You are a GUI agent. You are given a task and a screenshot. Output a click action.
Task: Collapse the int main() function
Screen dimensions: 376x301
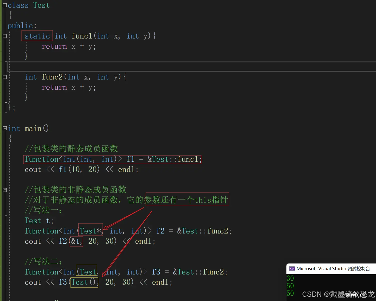[5, 128]
